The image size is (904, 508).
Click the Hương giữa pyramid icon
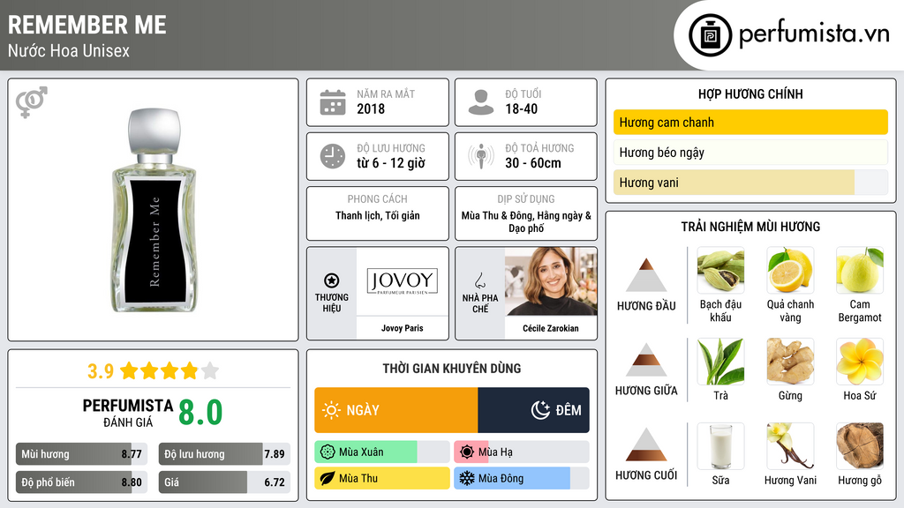[x=646, y=360]
